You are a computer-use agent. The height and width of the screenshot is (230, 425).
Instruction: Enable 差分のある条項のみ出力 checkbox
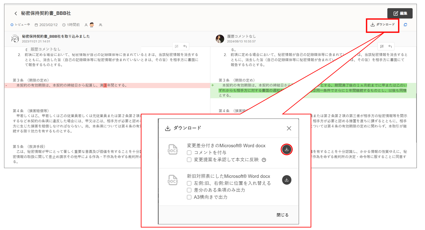tap(189, 190)
